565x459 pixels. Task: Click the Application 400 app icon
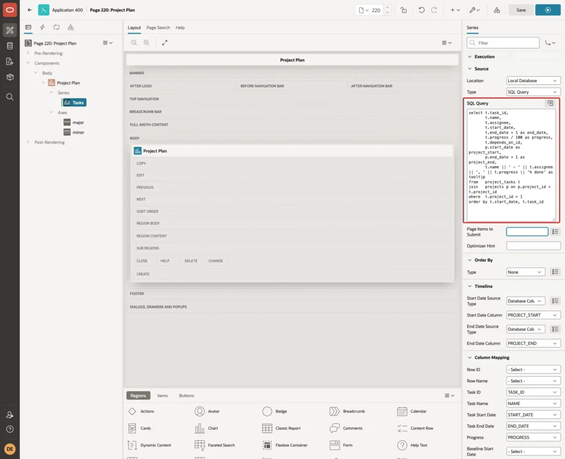pyautogui.click(x=44, y=10)
